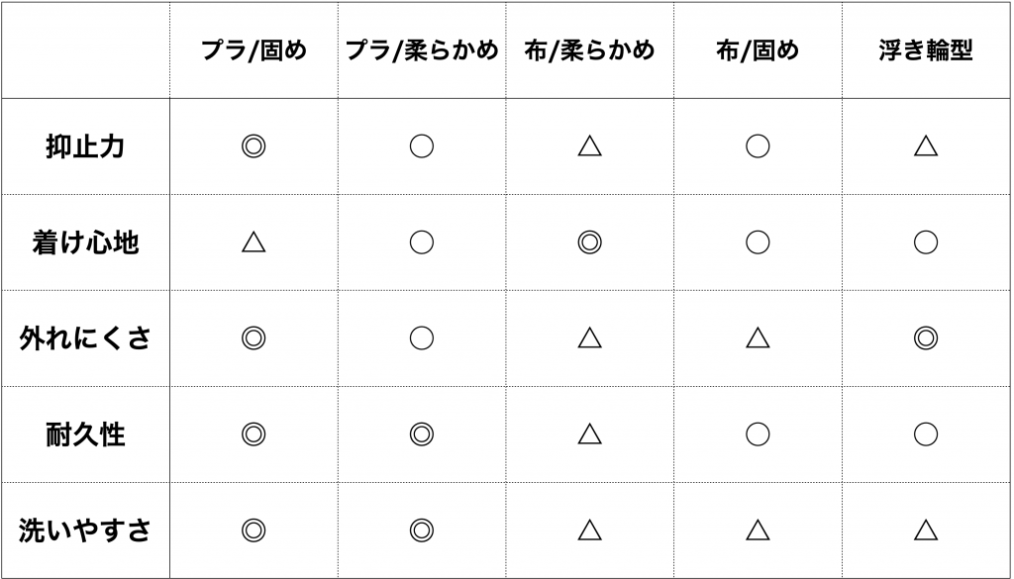Click the 布/柔らかめ column header
Image resolution: width=1014 pixels, height=579 pixels.
tap(589, 50)
